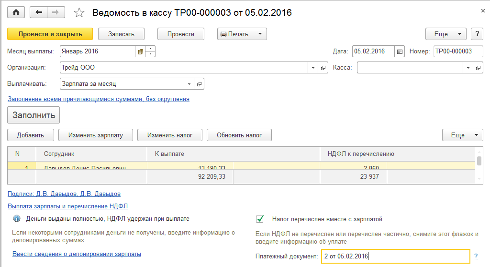Image resolution: width=490 pixels, height=267 pixels.
Task: Open the top Еще menu
Action: pos(445,34)
